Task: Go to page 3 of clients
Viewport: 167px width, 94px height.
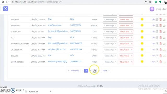Action: tap(90, 71)
